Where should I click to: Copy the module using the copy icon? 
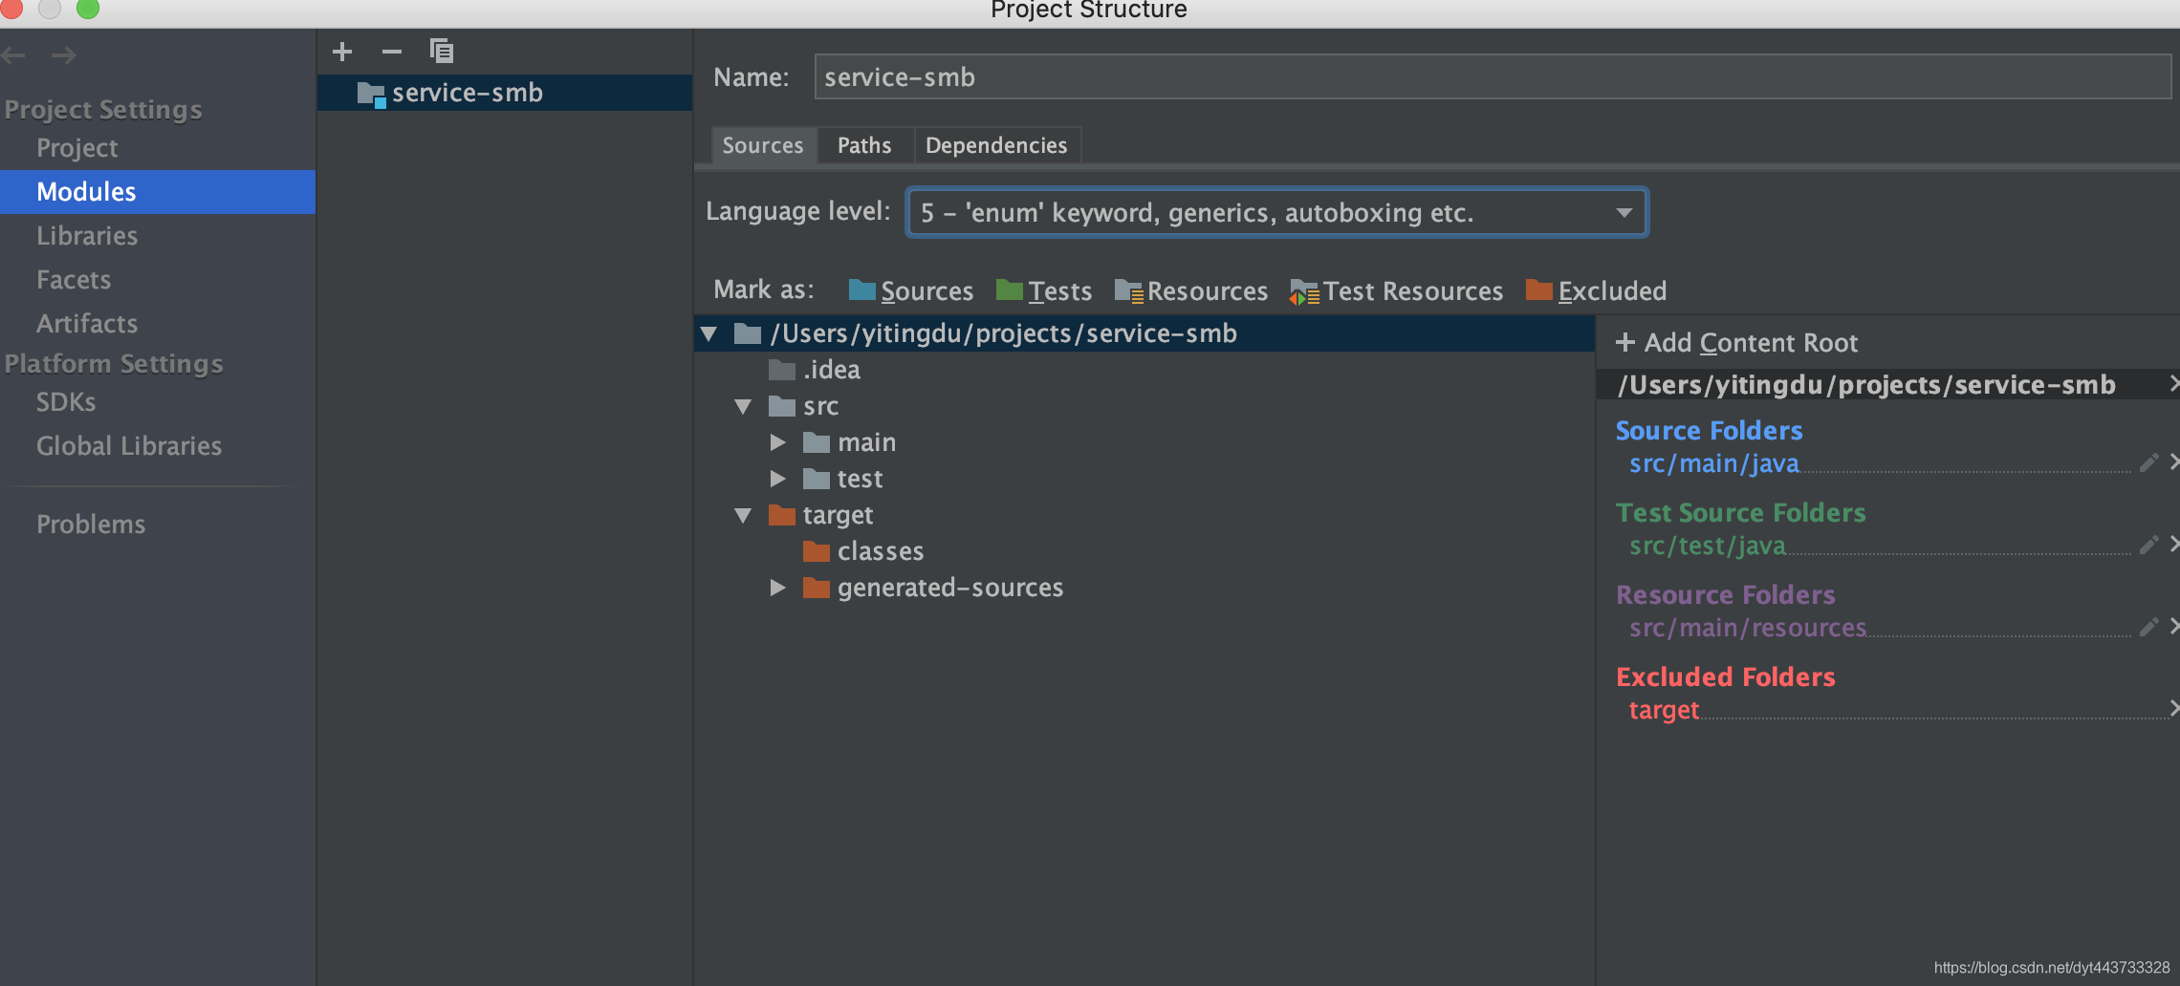point(442,51)
